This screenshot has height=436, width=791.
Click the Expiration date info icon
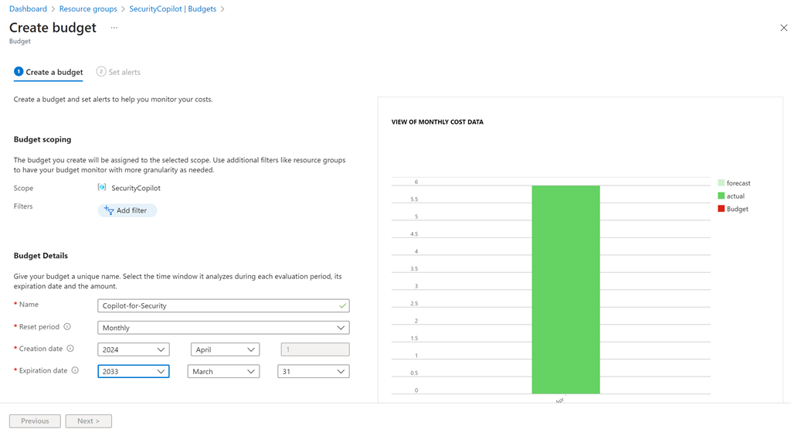tap(75, 370)
